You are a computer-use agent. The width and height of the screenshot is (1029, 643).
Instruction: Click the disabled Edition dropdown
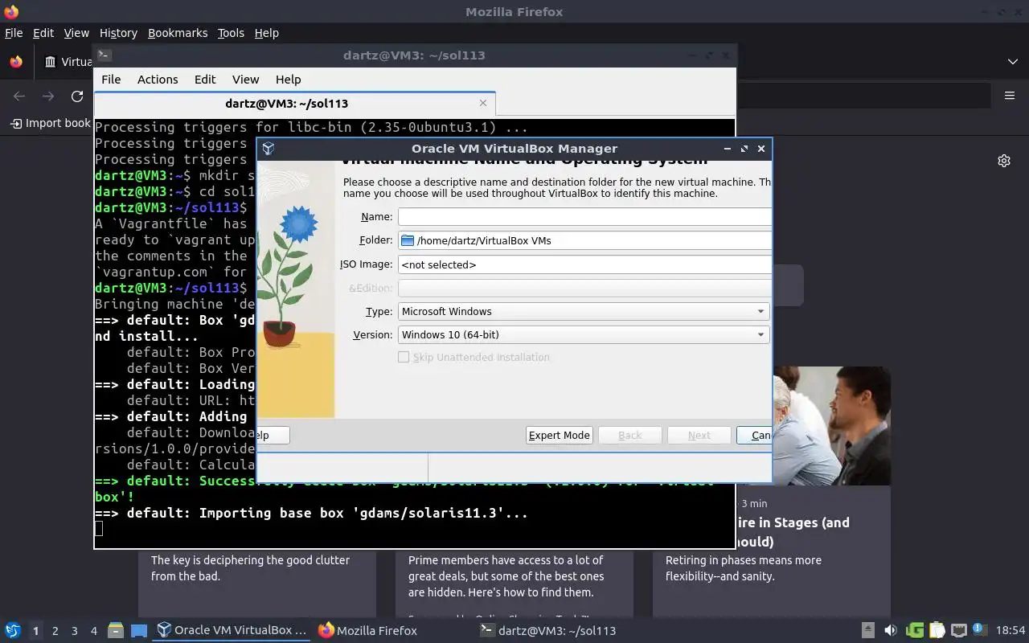pos(584,288)
